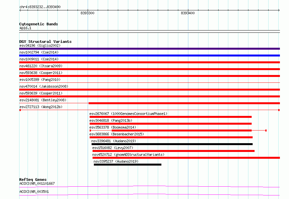
Task: Open variant esv1516082 (Levy2007) label
Action: pyautogui.click(x=113, y=148)
